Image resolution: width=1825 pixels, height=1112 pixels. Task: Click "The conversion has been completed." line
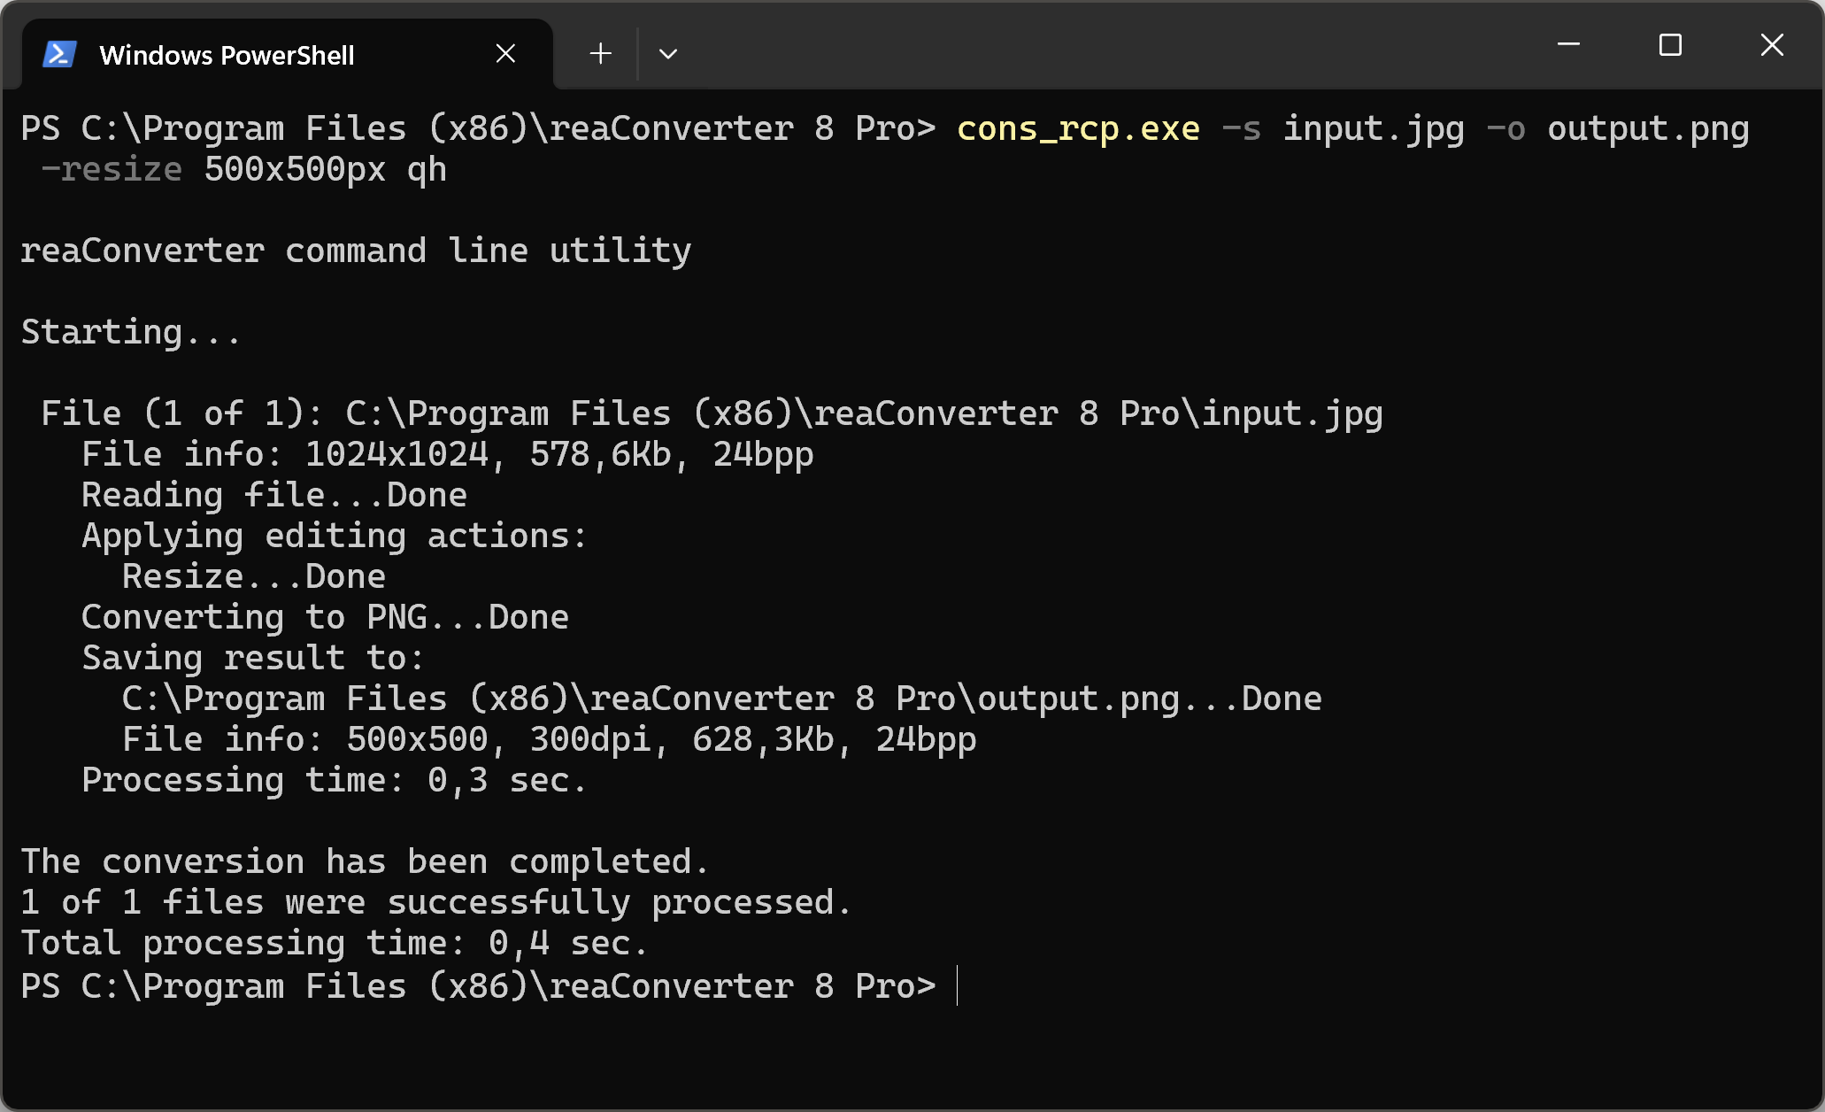(365, 862)
